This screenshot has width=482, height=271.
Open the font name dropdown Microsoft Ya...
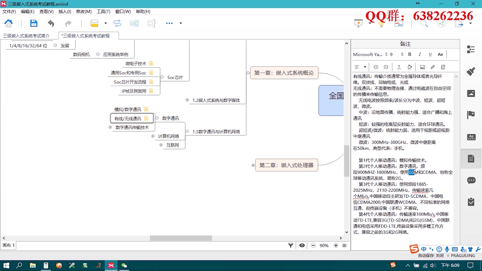[x=371, y=54]
